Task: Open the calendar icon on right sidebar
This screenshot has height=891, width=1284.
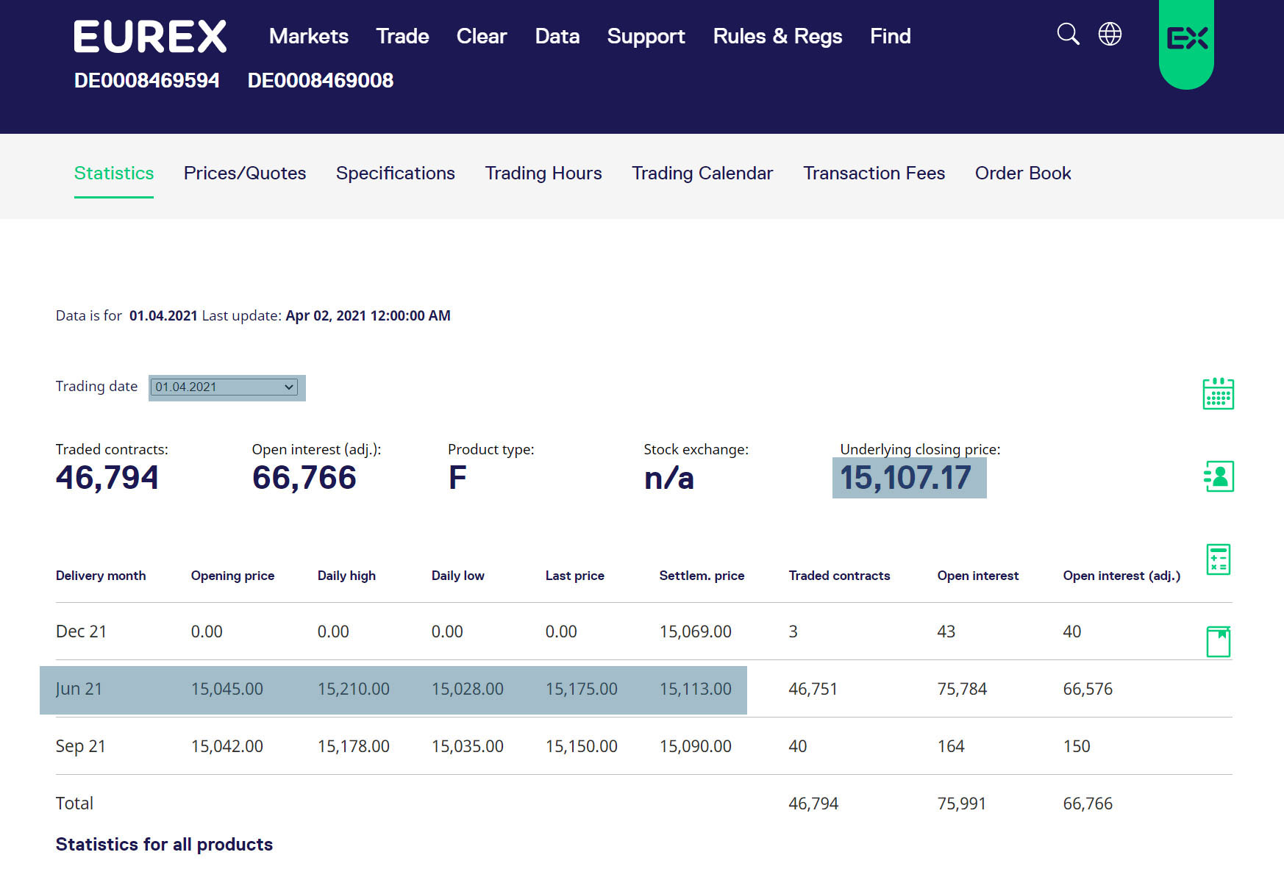Action: point(1218,394)
